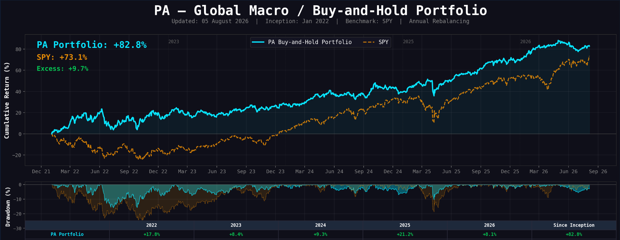Viewport: 620px width, 240px height.
Task: Click the "PA Portfolio: +82.8%" headline figure
Action: pos(92,45)
